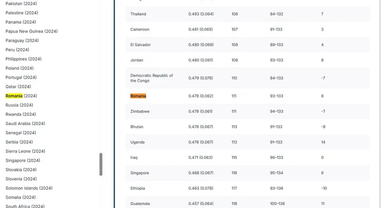Viewport: 382px width, 208px height.
Task: Navigate to Philippines (2024) entry
Action: click(x=23, y=59)
